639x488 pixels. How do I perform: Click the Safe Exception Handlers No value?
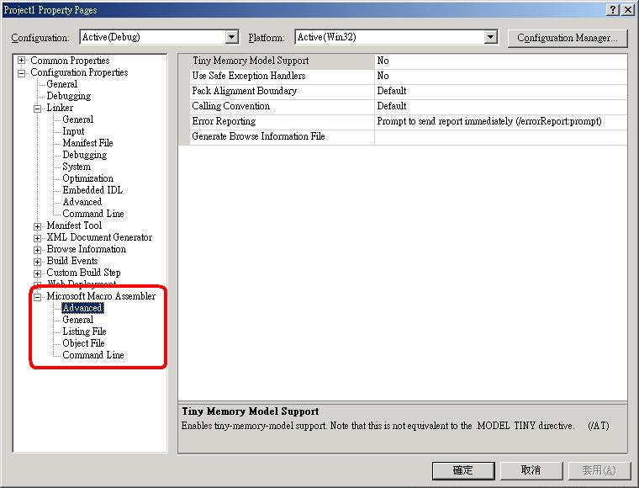click(501, 77)
